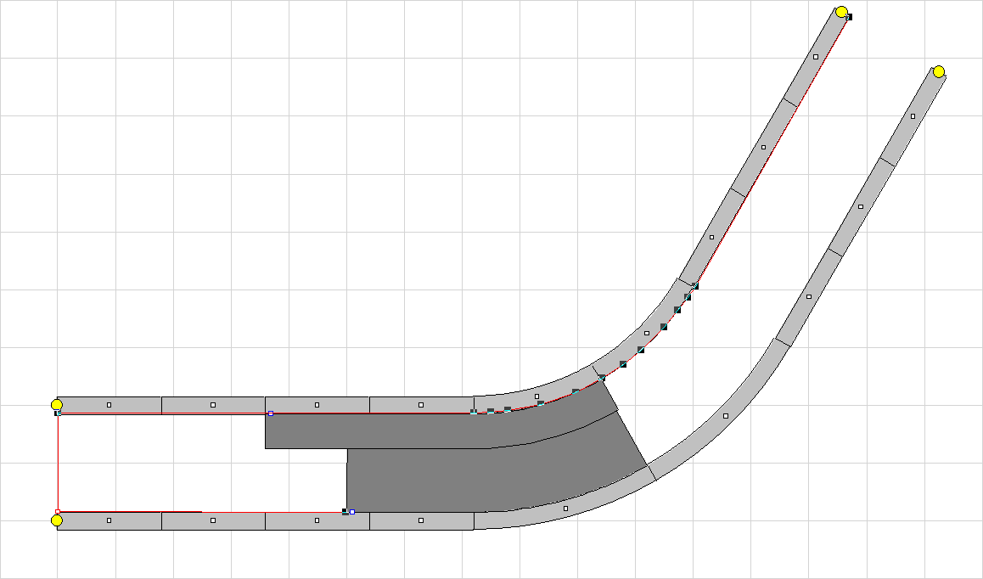This screenshot has width=983, height=579.
Task: Select the long outer curve segment right of dark blocks
Action: point(725,415)
